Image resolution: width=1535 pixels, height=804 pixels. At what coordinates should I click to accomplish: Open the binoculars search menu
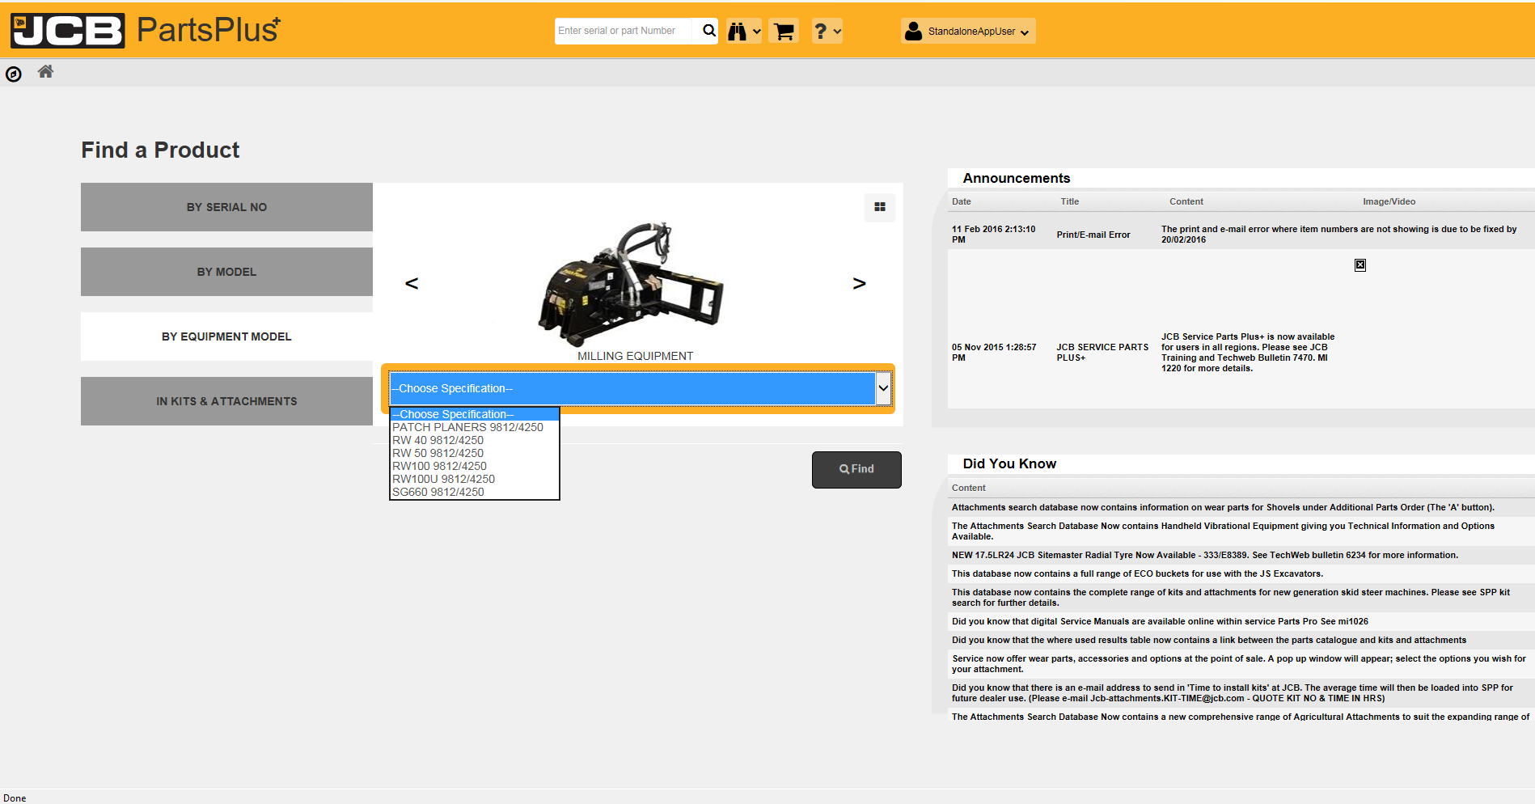[x=744, y=32]
